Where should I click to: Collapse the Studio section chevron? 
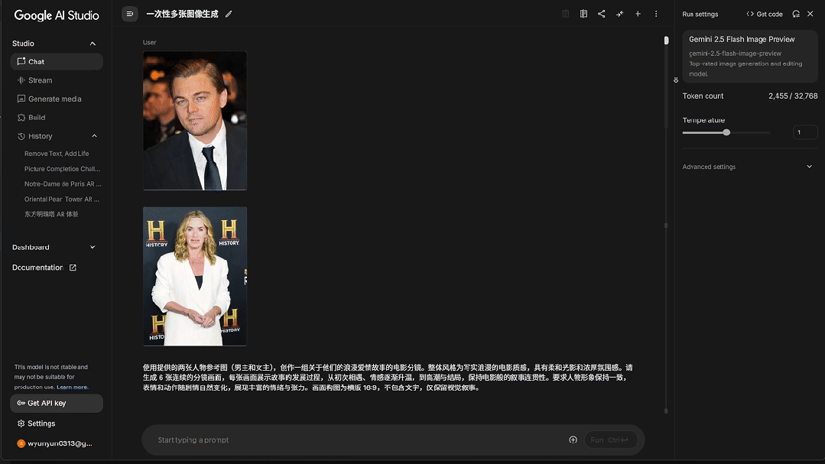coord(93,44)
